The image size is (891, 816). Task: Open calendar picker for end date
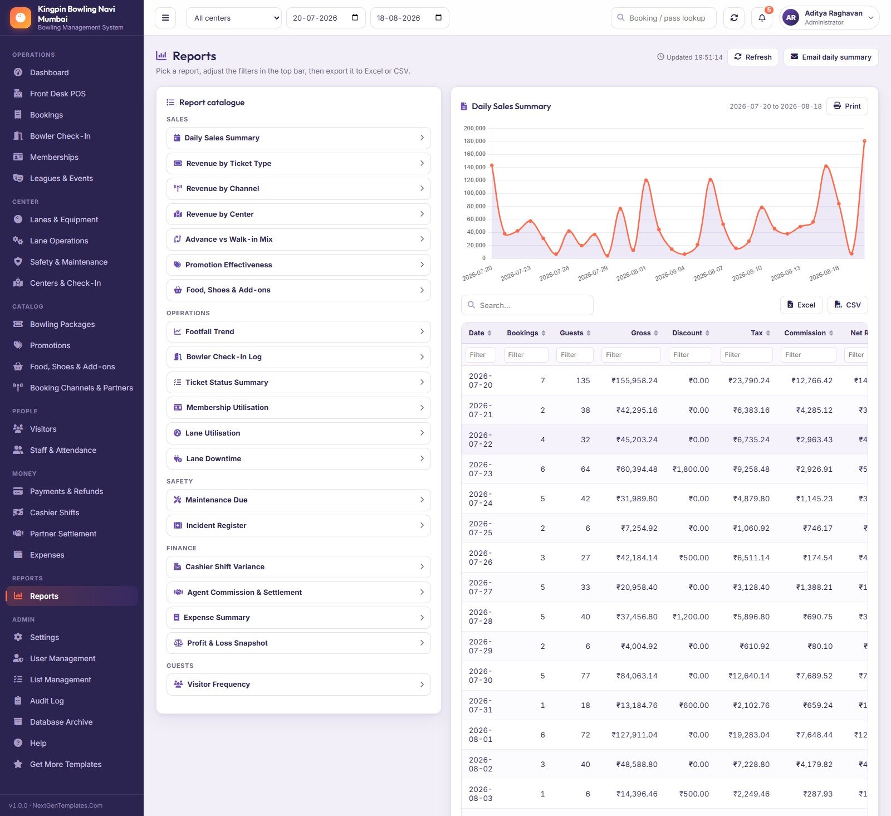[x=438, y=18]
